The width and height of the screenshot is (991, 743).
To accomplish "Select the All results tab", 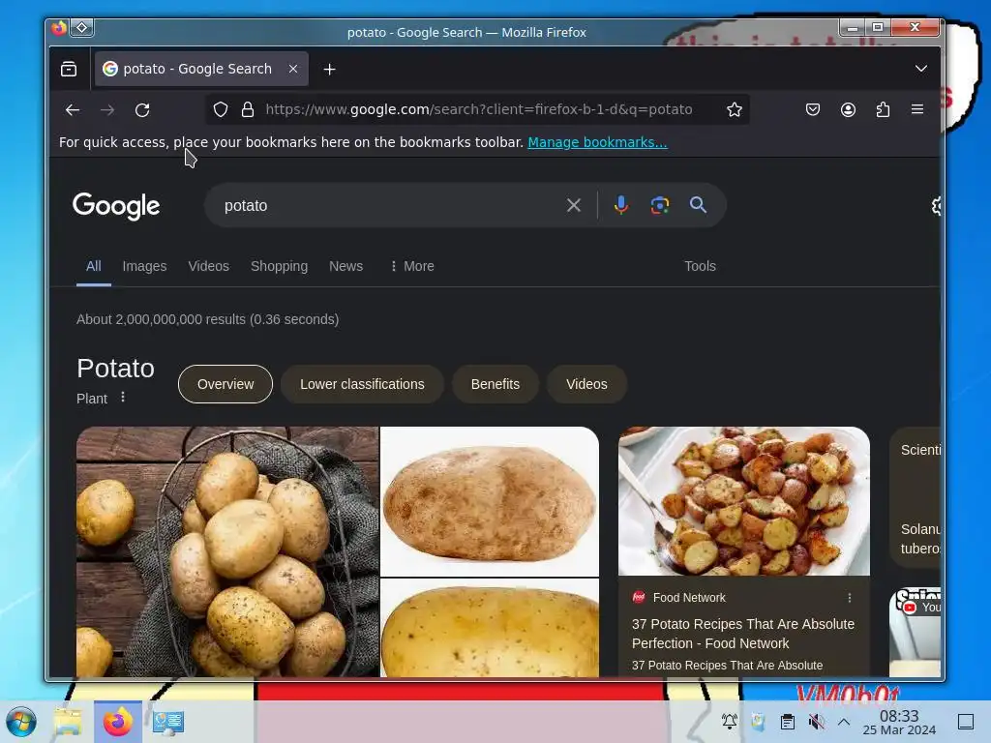I will coord(94,266).
